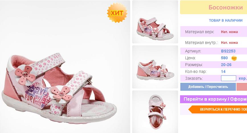Click the orange ХИТ badge on main photo
This screenshot has height=133, width=247.
pos(117,13)
